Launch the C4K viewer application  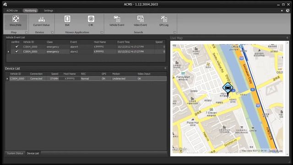(x=91, y=21)
